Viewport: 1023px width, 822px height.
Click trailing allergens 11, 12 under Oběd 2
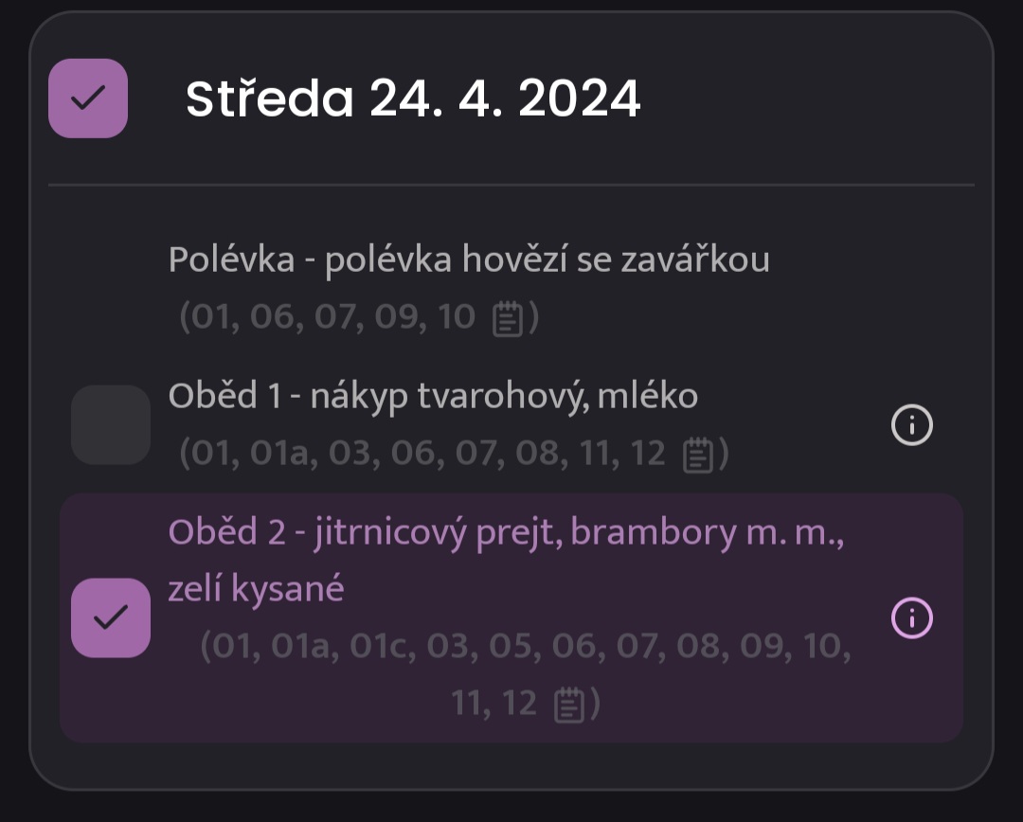494,704
